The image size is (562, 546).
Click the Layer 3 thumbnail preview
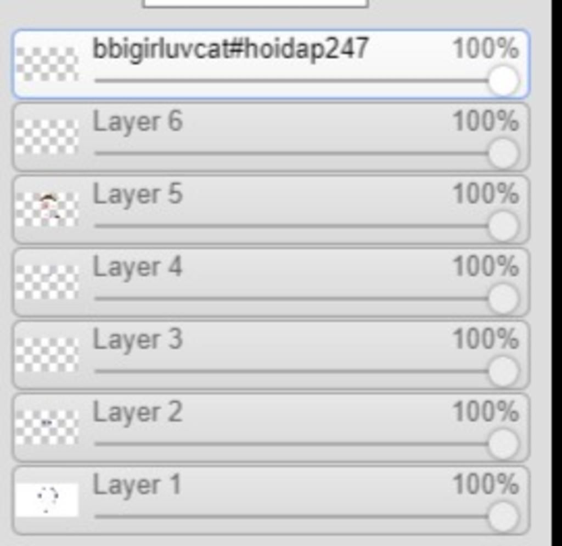(x=47, y=354)
